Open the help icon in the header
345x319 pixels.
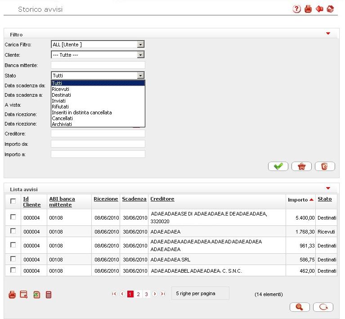click(x=296, y=9)
